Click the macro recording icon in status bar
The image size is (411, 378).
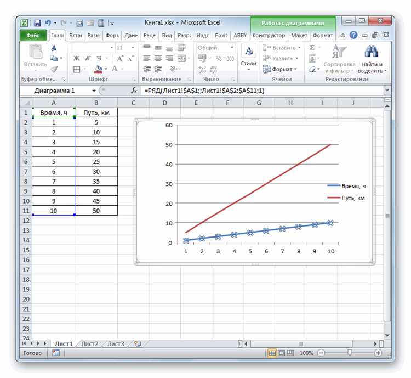click(55, 353)
